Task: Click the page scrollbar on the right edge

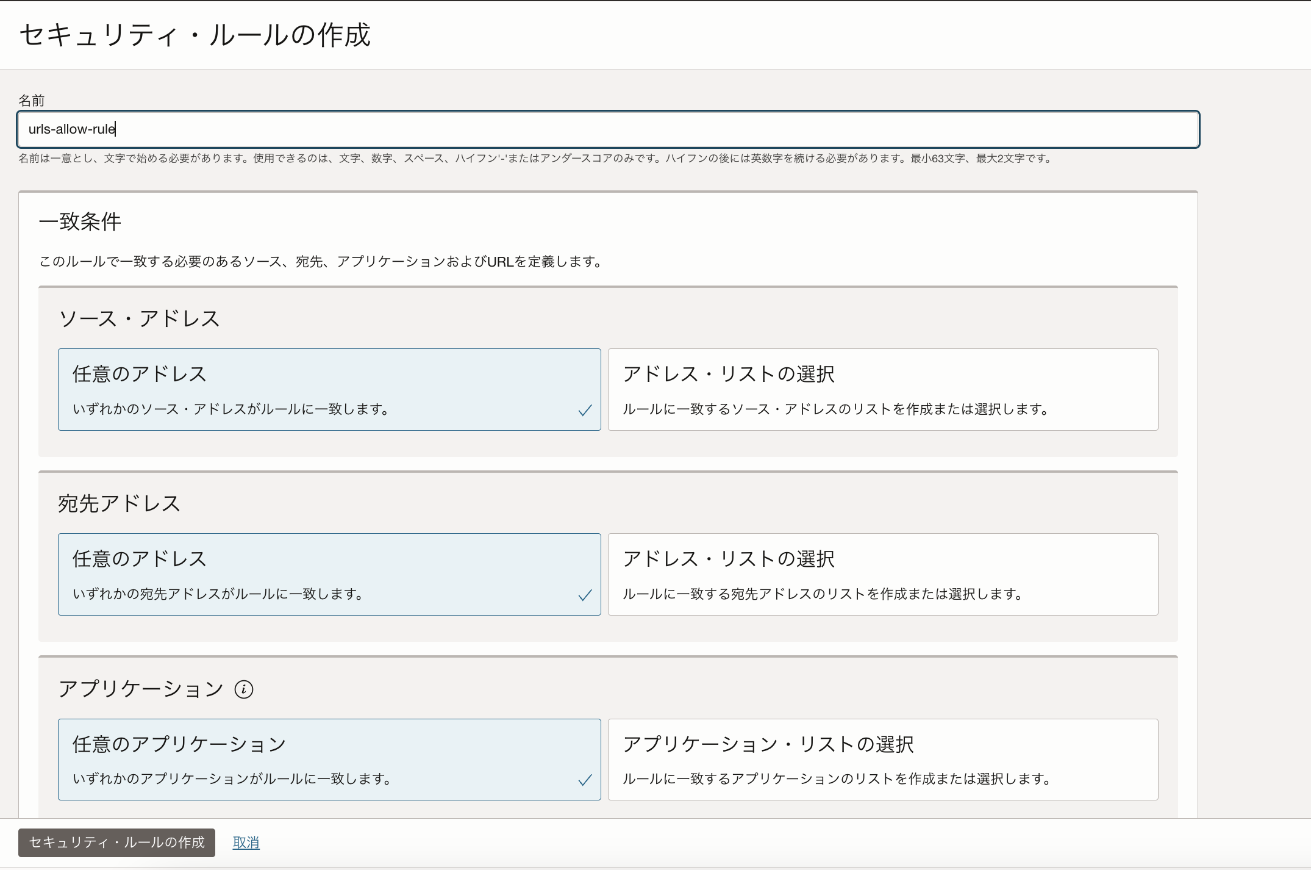Action: [x=1307, y=427]
